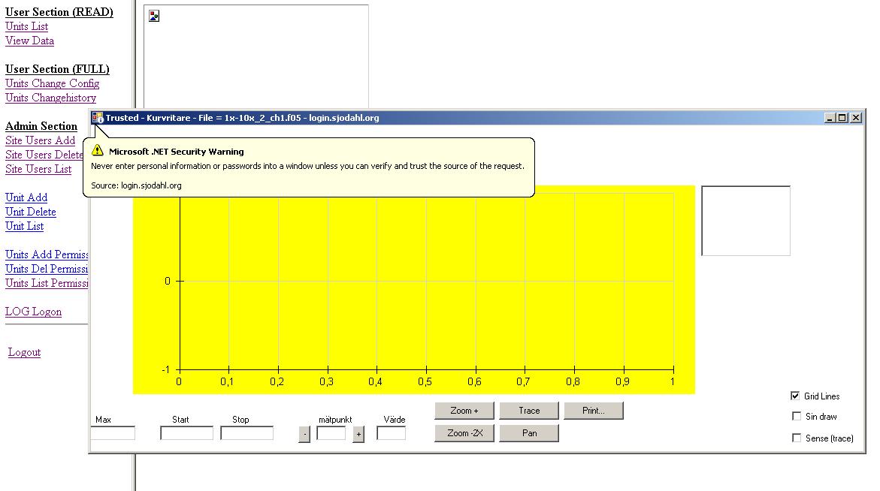Close the Kurvritare window
The width and height of the screenshot is (880, 491).
pyautogui.click(x=856, y=118)
